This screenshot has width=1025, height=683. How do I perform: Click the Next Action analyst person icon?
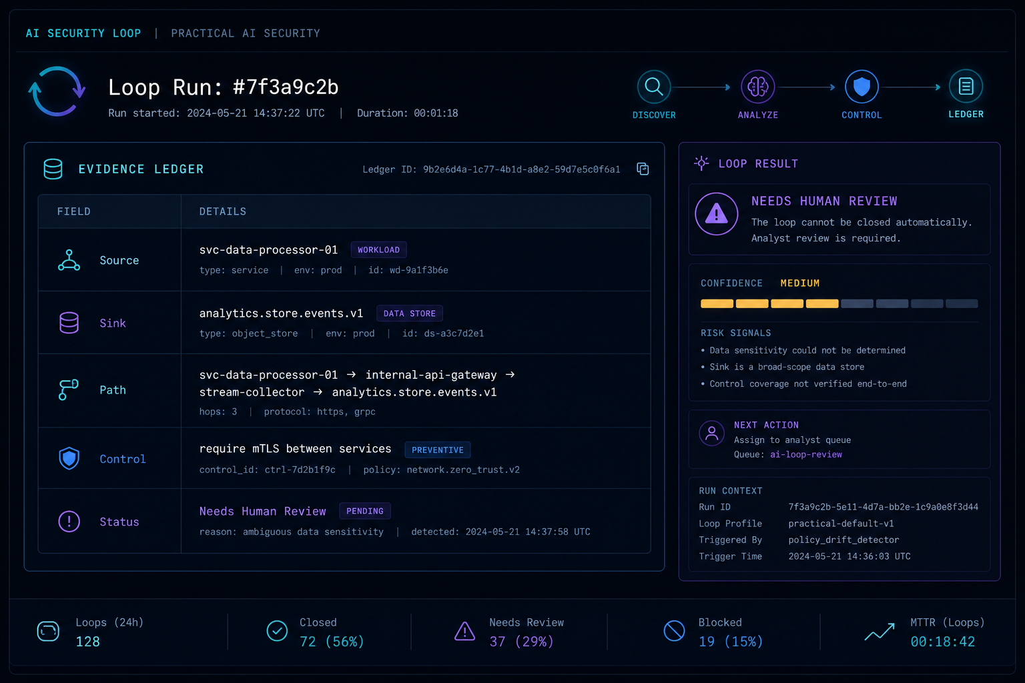pyautogui.click(x=712, y=434)
